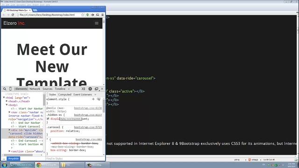This screenshot has height=168, width=299.
Task: Open Chrome from the taskbar
Action: tap(48, 165)
